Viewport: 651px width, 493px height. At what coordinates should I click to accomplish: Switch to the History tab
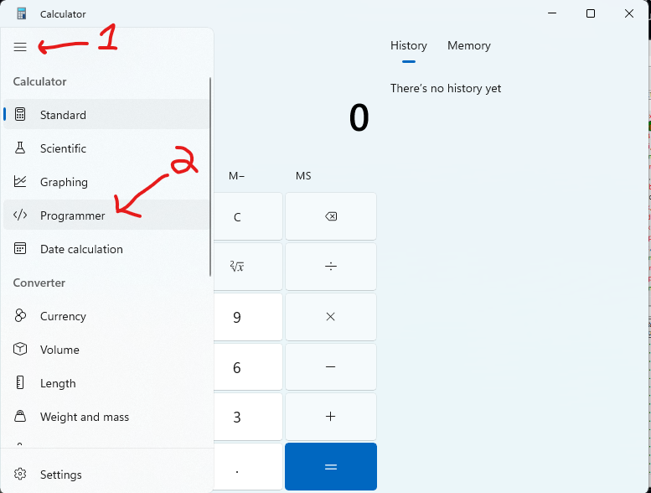(409, 45)
